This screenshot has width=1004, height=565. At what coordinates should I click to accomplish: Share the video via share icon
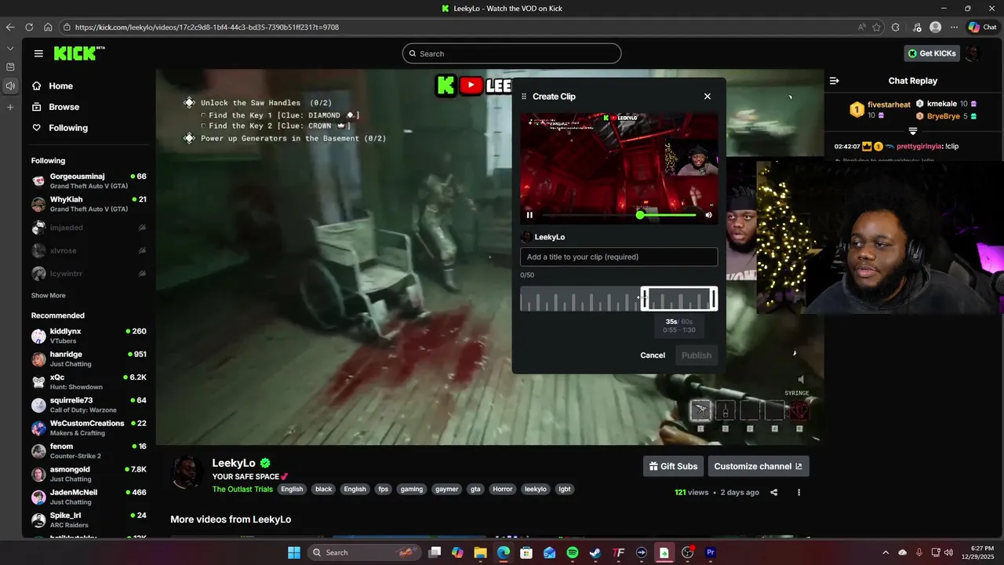coord(774,493)
